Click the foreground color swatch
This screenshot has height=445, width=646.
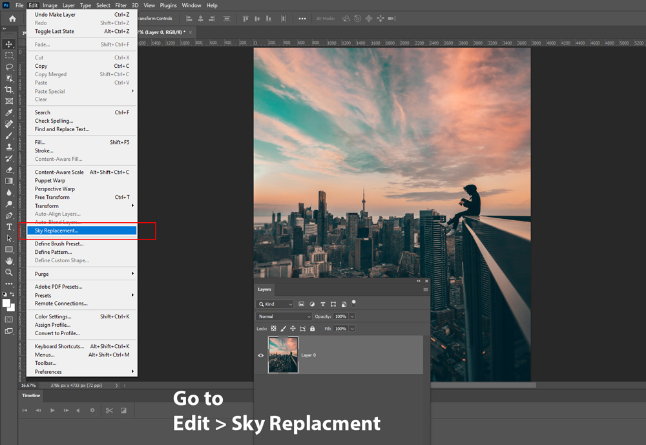(6, 302)
